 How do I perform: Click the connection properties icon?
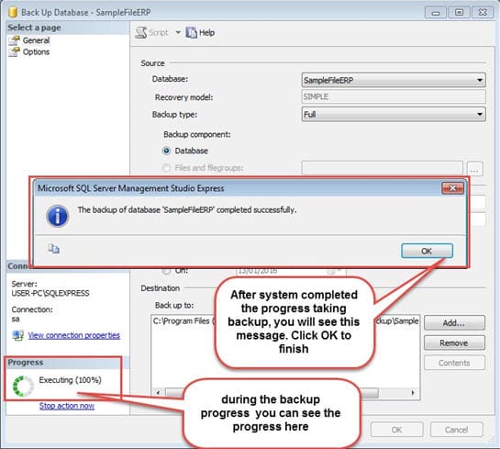[x=17, y=335]
